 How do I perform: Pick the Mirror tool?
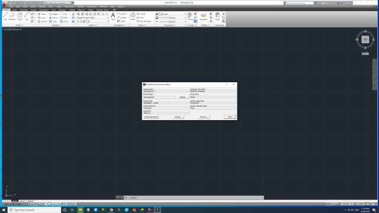[53, 18]
